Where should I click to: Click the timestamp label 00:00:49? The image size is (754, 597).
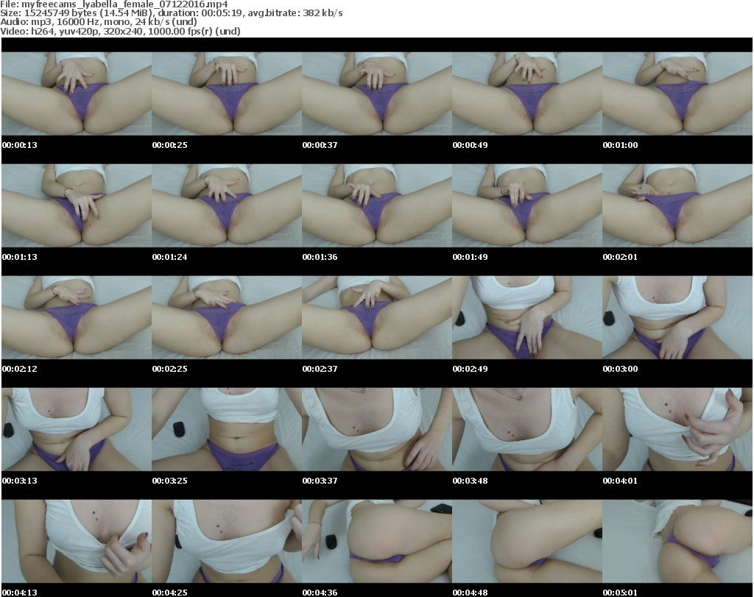[x=470, y=145]
